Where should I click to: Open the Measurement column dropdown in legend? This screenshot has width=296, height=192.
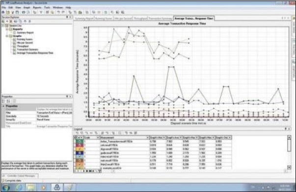[147, 138]
